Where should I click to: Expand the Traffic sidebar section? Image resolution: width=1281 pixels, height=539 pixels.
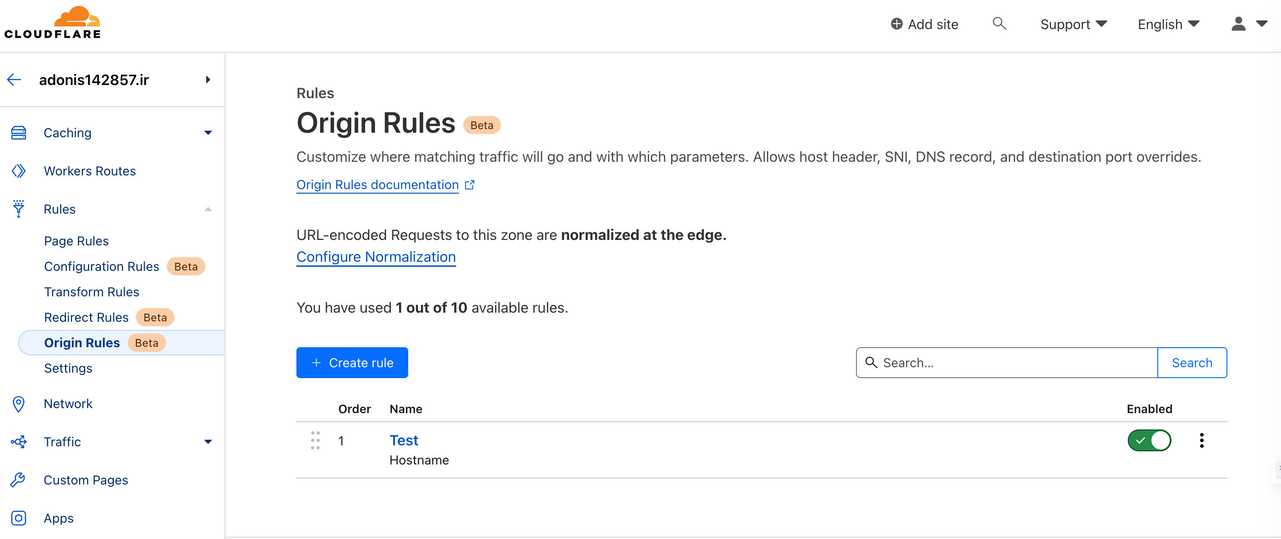pos(208,442)
